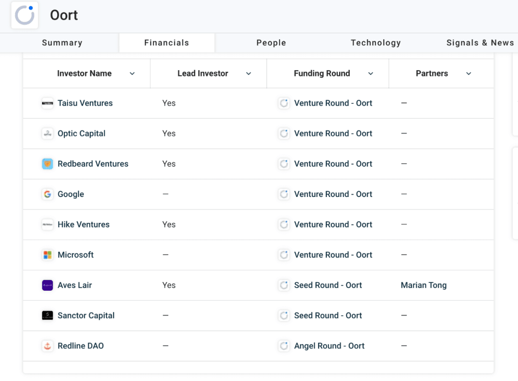Image resolution: width=518 pixels, height=381 pixels.
Task: Open Seed Round - Oort for Aves Lair
Action: (x=328, y=285)
